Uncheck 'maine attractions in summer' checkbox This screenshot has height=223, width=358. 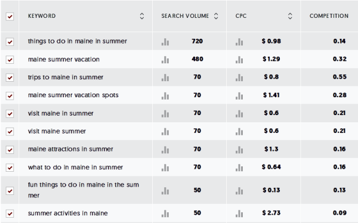(10, 150)
